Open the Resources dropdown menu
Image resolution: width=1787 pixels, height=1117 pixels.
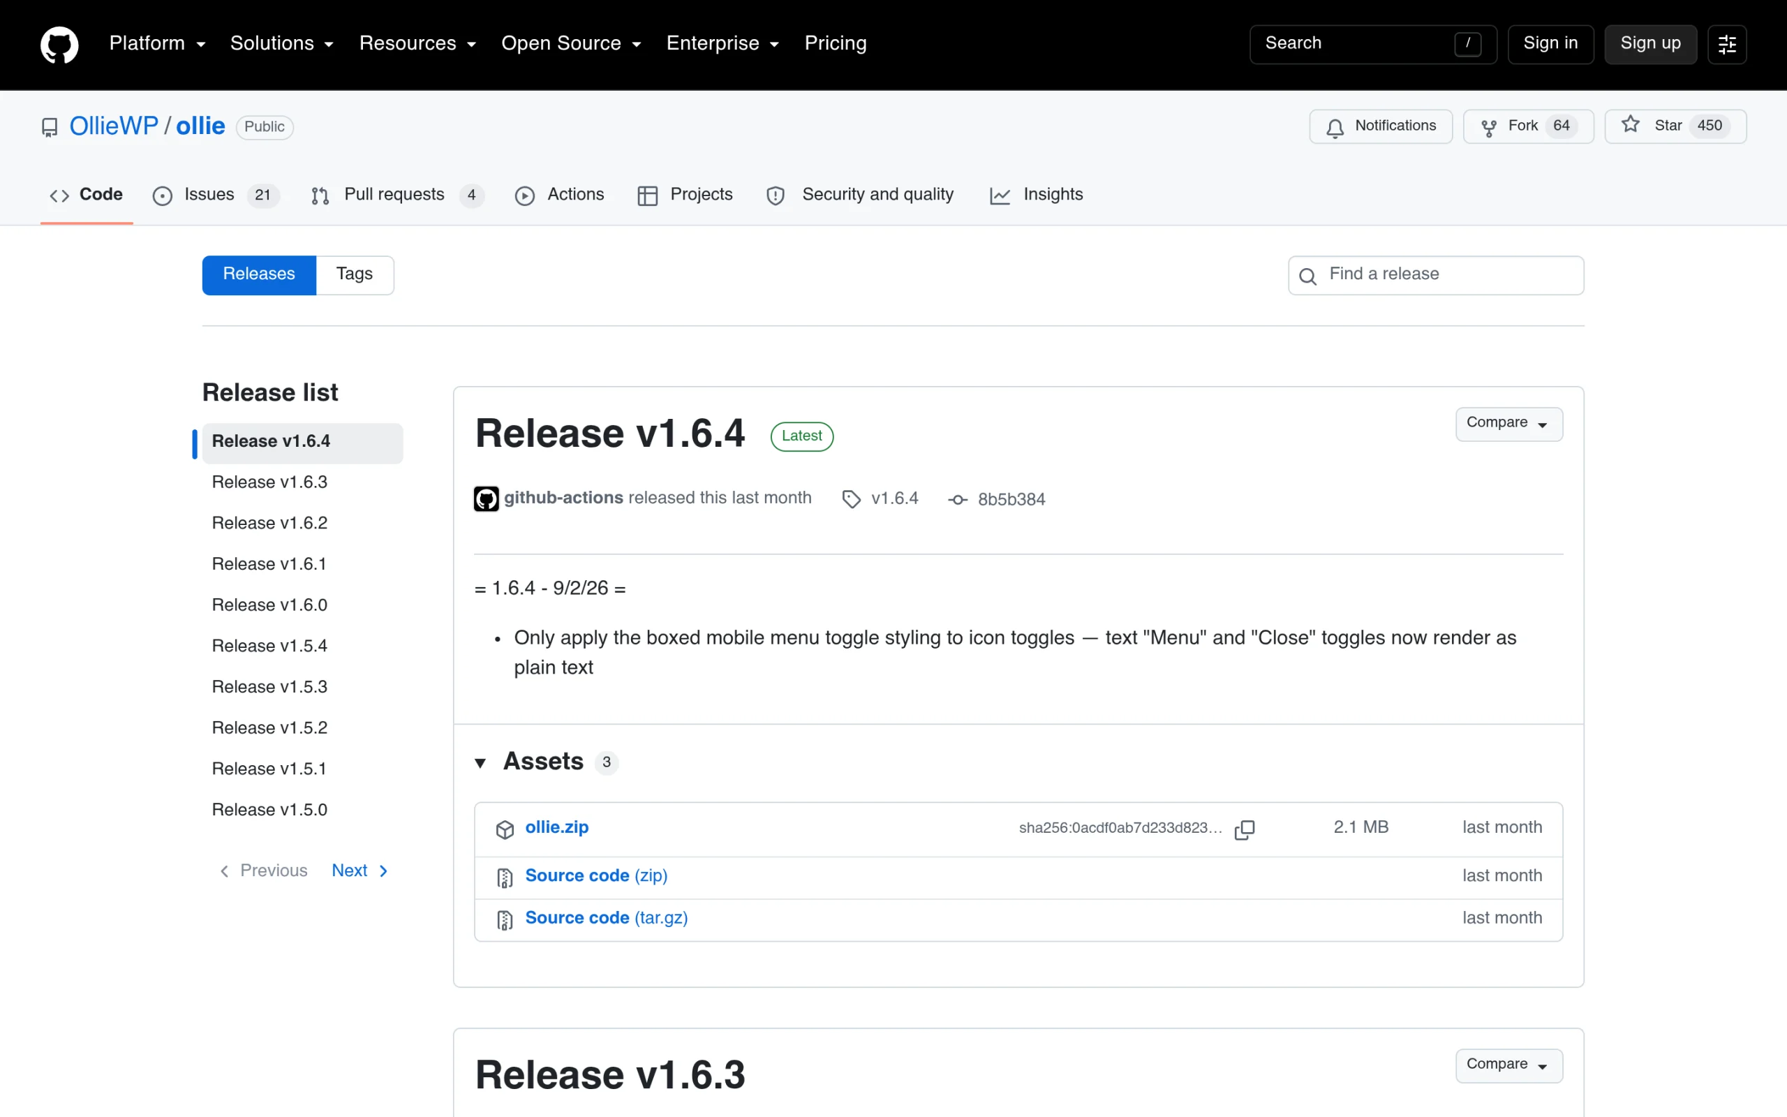tap(417, 43)
